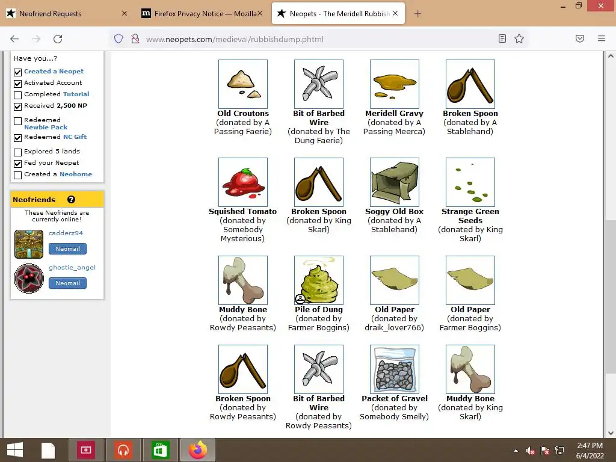The image size is (616, 462).
Task: Open ghostie_angel's avatar image
Action: click(x=29, y=279)
